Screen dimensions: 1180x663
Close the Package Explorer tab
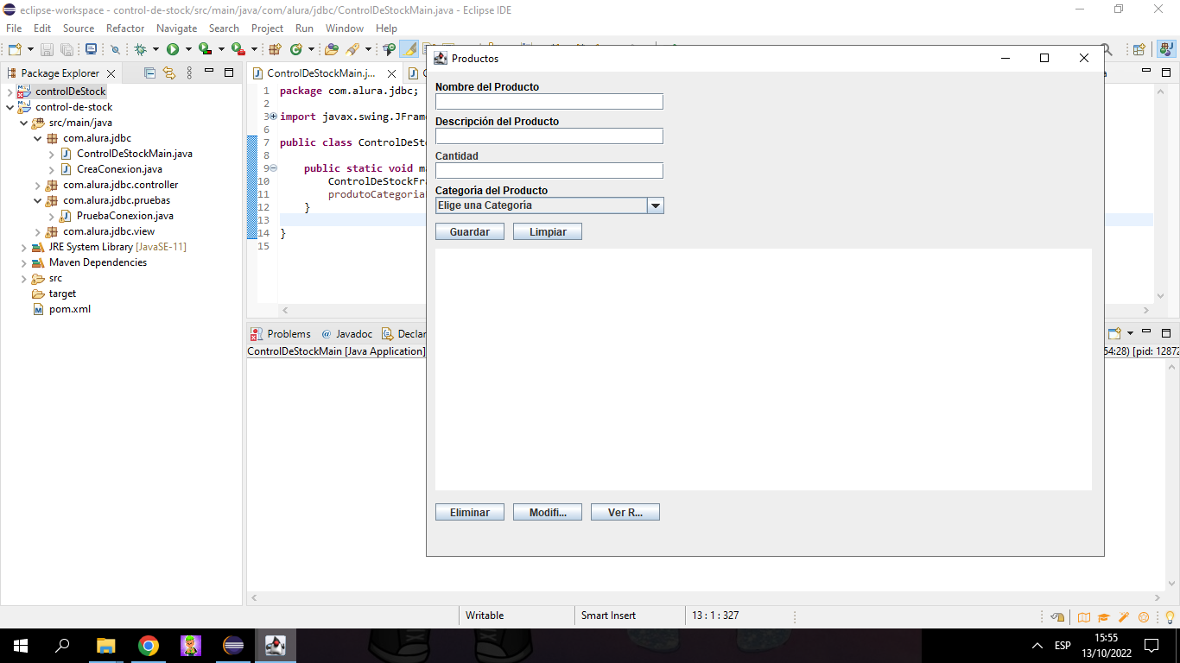(x=111, y=74)
